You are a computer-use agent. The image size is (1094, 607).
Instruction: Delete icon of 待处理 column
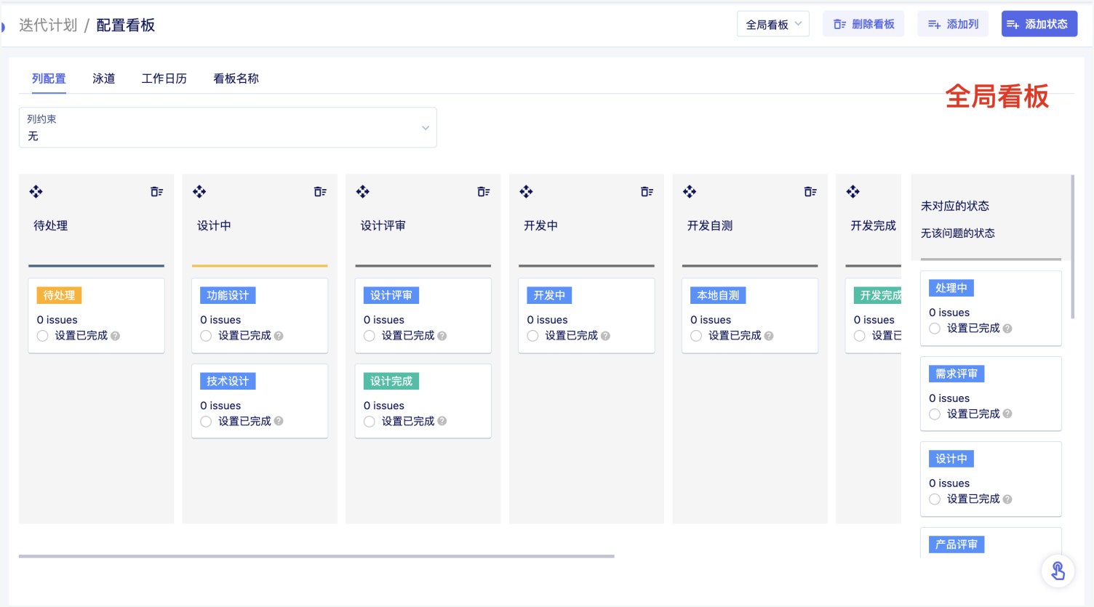[156, 192]
